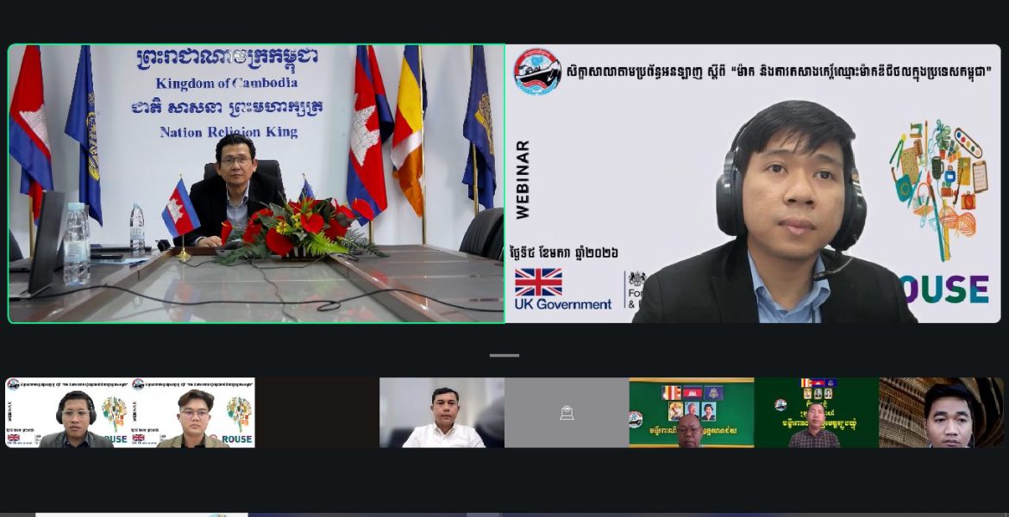Image resolution: width=1009 pixels, height=517 pixels.
Task: Click the "Nation Religion King" wall text
Action: (229, 132)
